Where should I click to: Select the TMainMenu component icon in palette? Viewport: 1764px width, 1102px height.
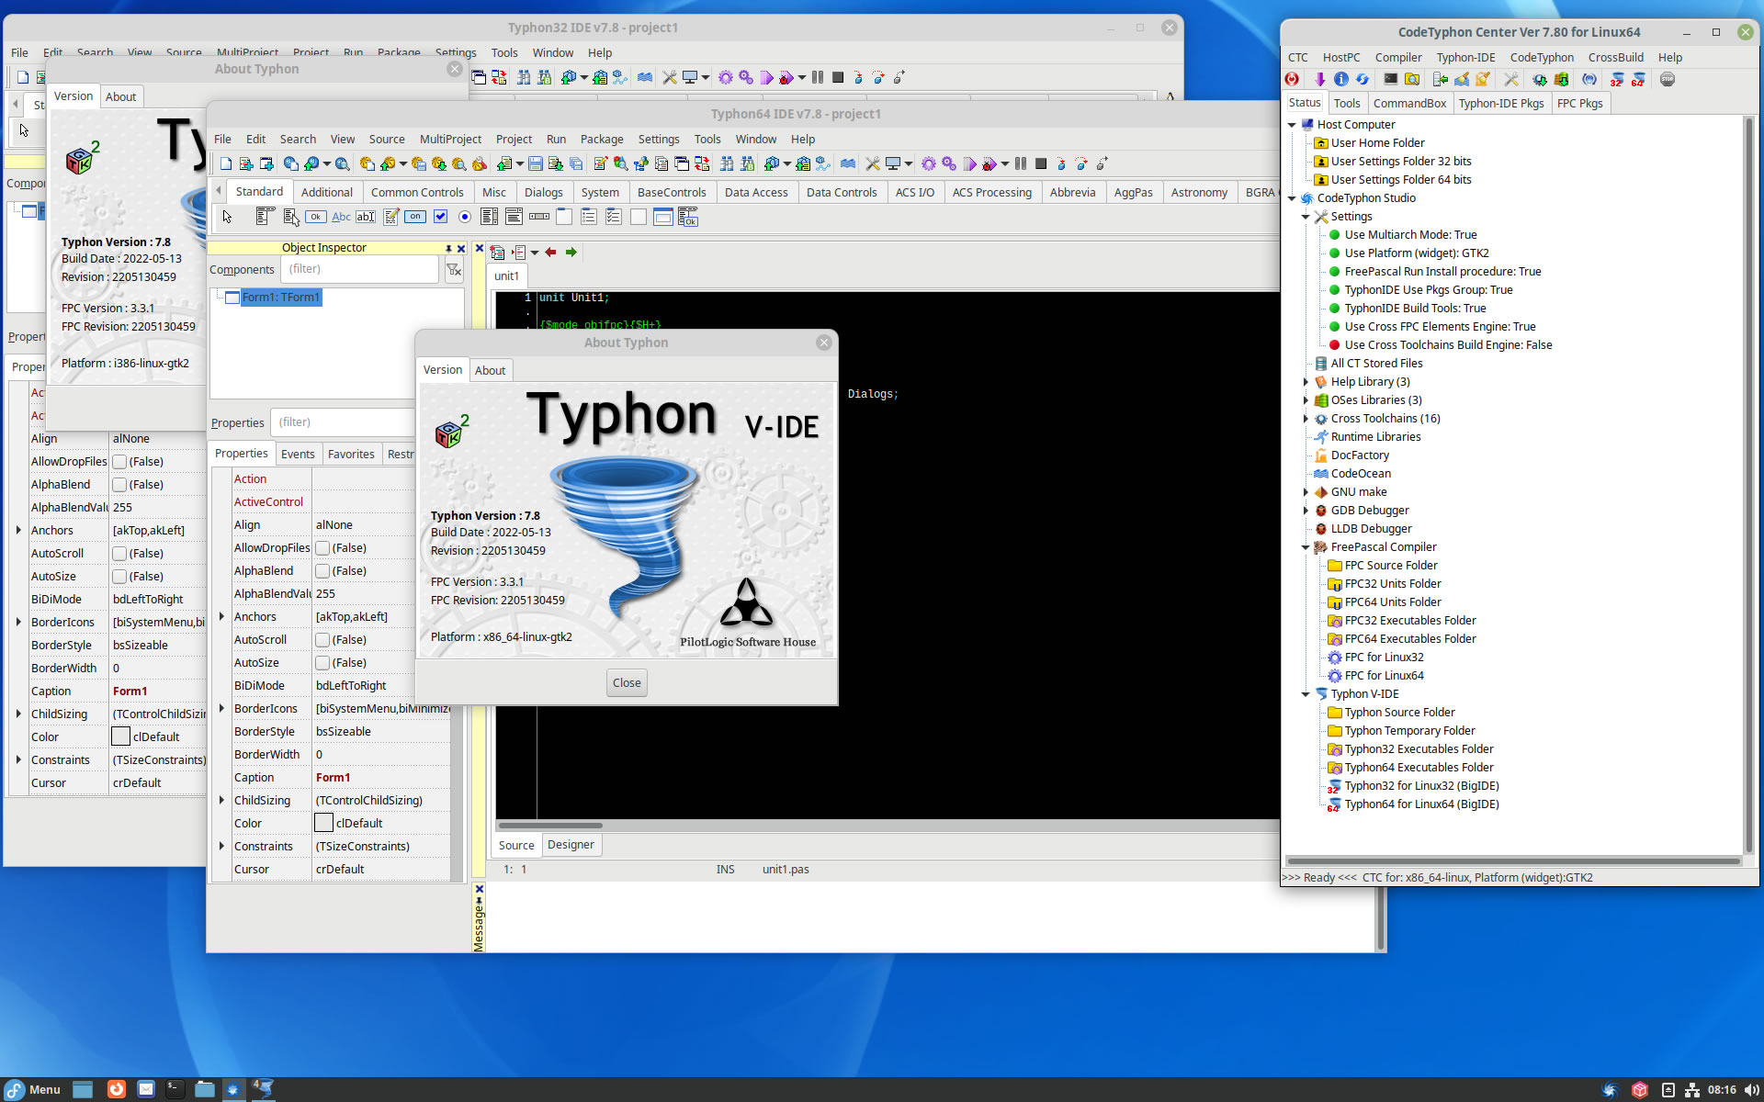[265, 217]
